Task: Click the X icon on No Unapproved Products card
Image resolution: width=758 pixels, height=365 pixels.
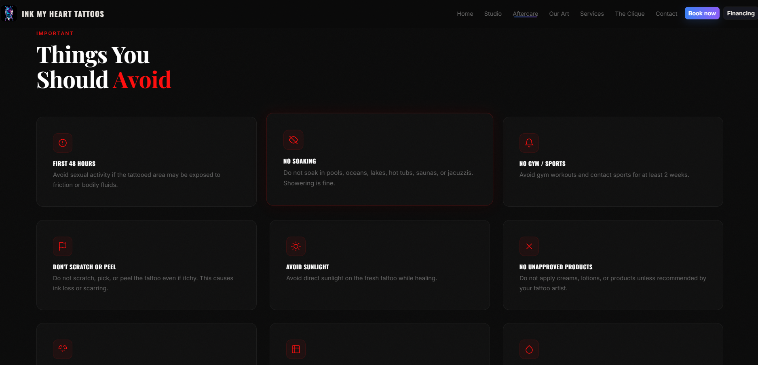Action: (x=529, y=246)
